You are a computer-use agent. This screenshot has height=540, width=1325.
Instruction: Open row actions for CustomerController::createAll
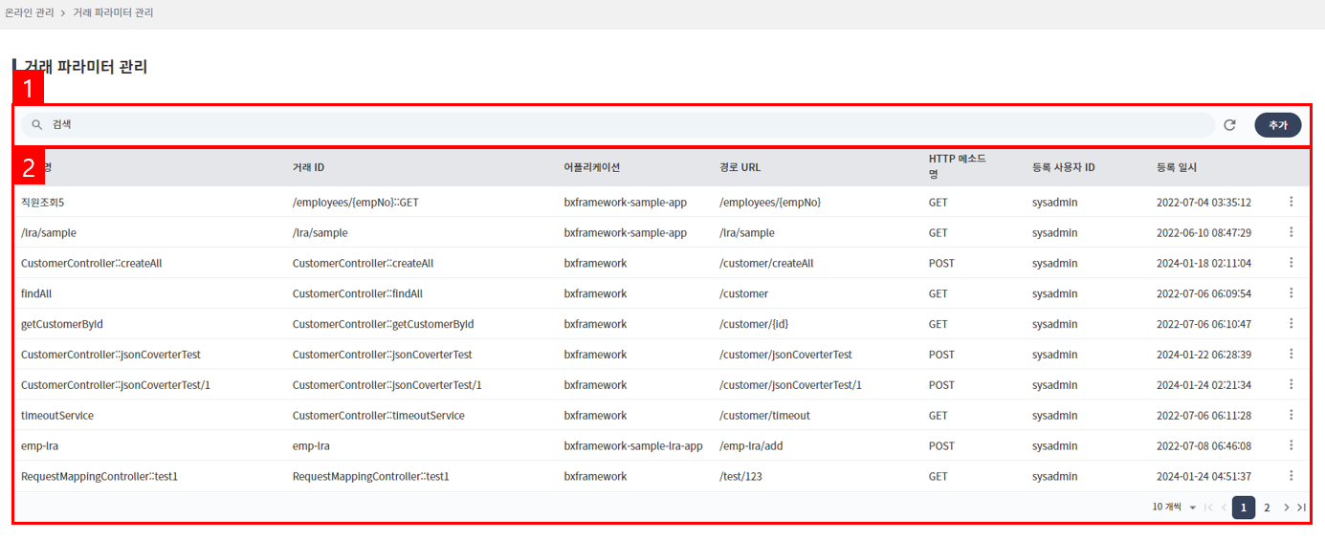coord(1291,263)
